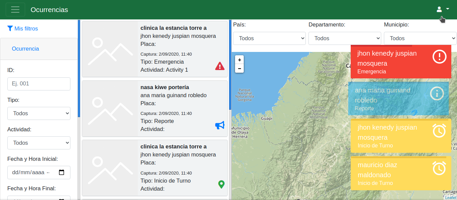Screen dimensions: 457x200
Task: Toggle the hamburger navigation menu
Action: [15, 10]
